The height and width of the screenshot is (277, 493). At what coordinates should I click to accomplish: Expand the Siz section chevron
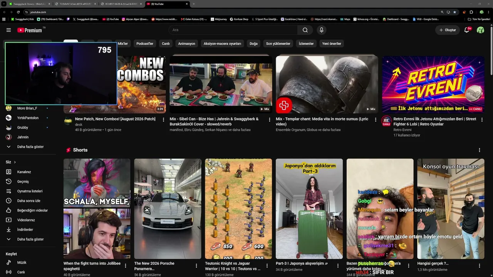(15, 162)
